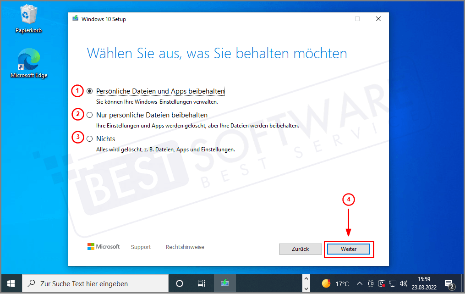This screenshot has width=465, height=294.
Task: Open the Rechtshinweise link
Action: tap(185, 247)
